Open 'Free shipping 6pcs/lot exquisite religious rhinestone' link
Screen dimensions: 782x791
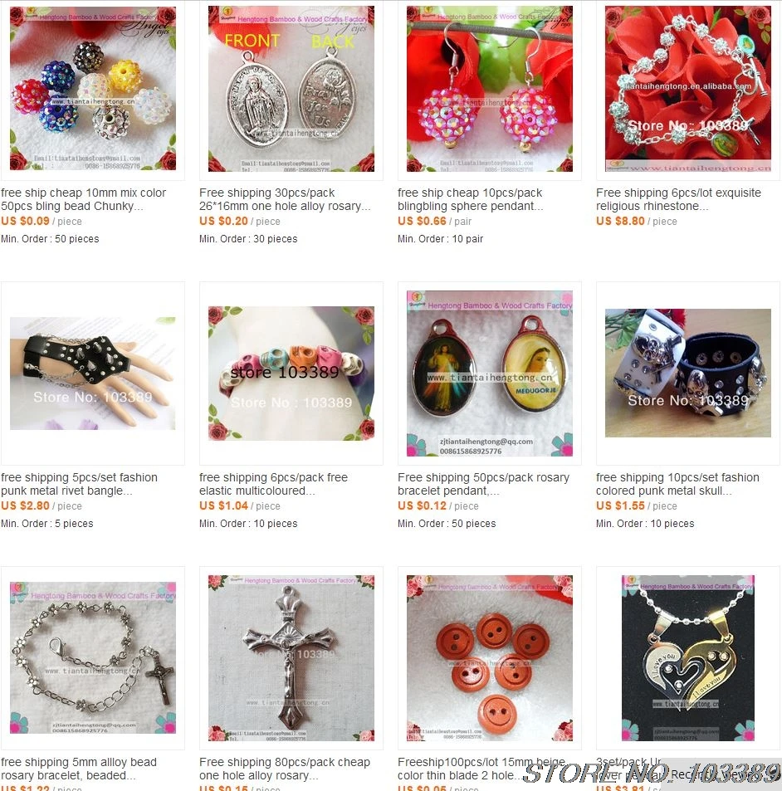(678, 199)
